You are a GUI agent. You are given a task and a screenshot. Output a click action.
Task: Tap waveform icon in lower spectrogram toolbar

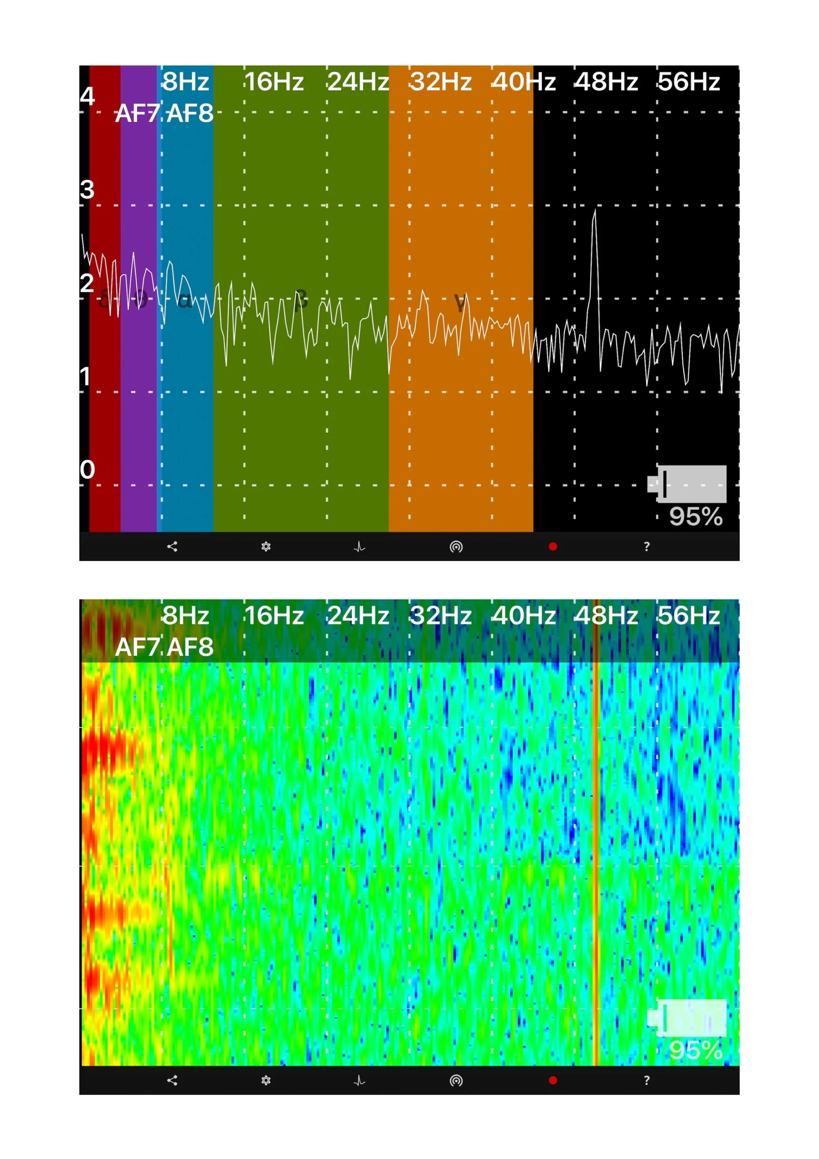pos(359,1080)
